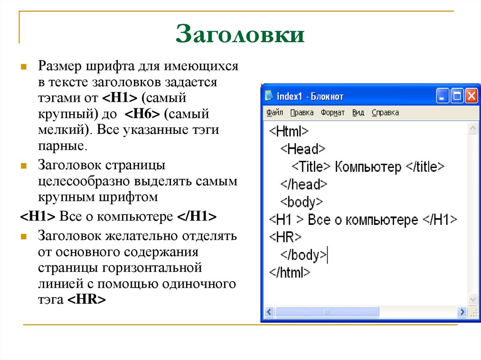Click the </html> closing tag line
Viewport: 481px width, 360px height.
click(289, 272)
